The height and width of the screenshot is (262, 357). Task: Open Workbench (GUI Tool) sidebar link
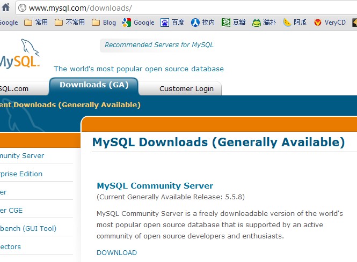pyautogui.click(x=28, y=228)
